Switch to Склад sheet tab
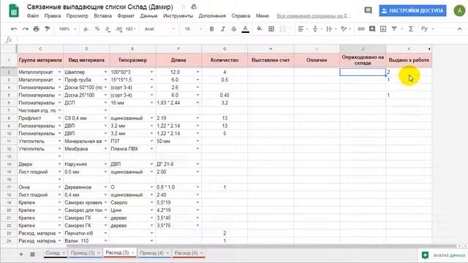The image size is (468, 263). pyautogui.click(x=55, y=254)
